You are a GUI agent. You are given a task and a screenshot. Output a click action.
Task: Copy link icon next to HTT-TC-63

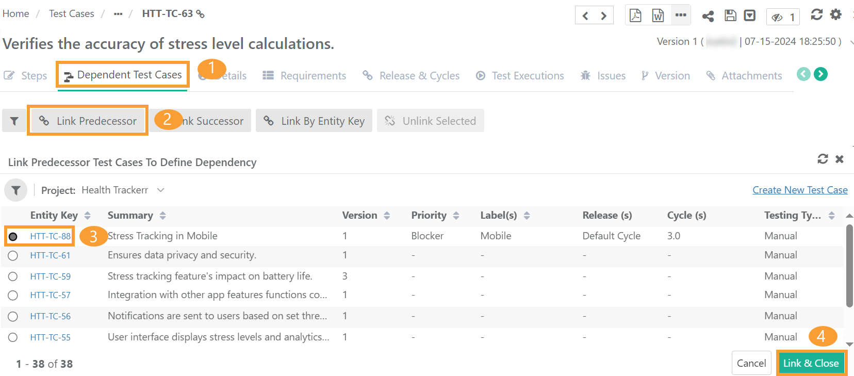tap(201, 14)
